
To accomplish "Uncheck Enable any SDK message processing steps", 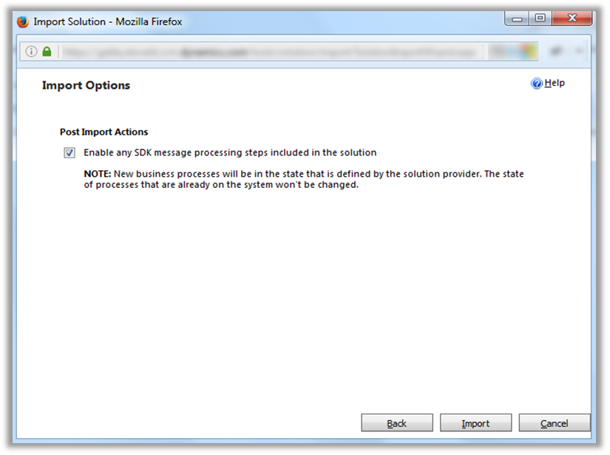I will (70, 153).
